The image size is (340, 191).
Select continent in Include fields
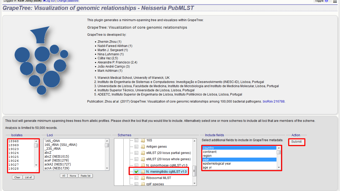[239, 152]
